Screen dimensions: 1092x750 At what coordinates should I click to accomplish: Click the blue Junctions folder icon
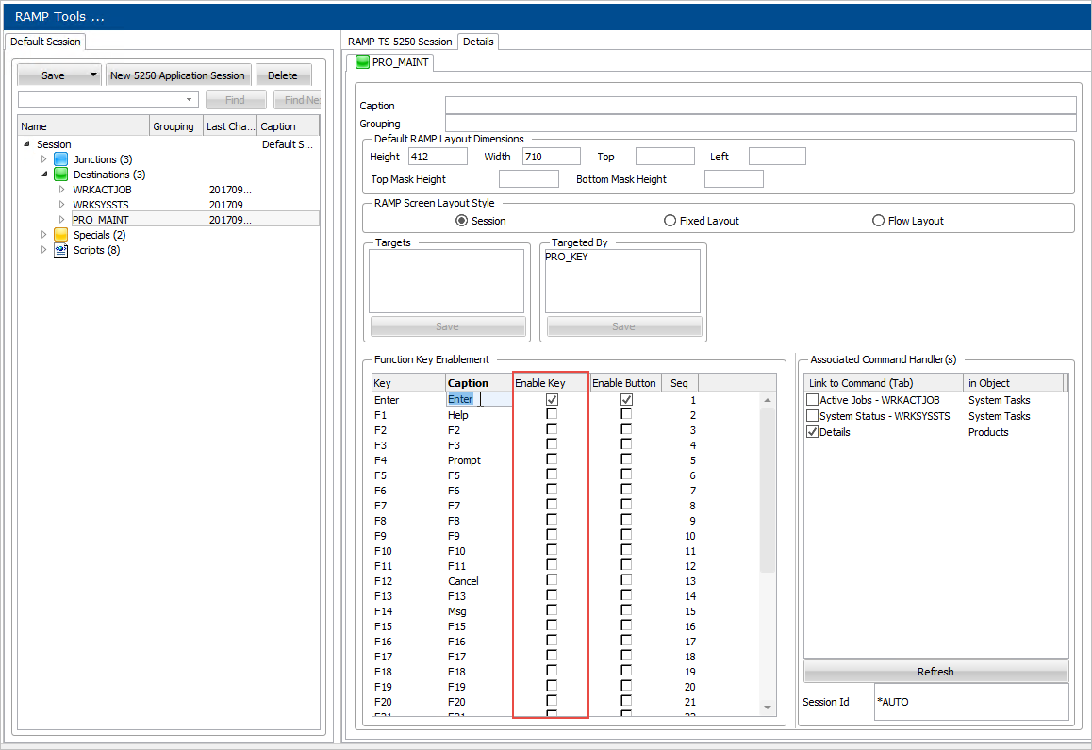[x=61, y=159]
